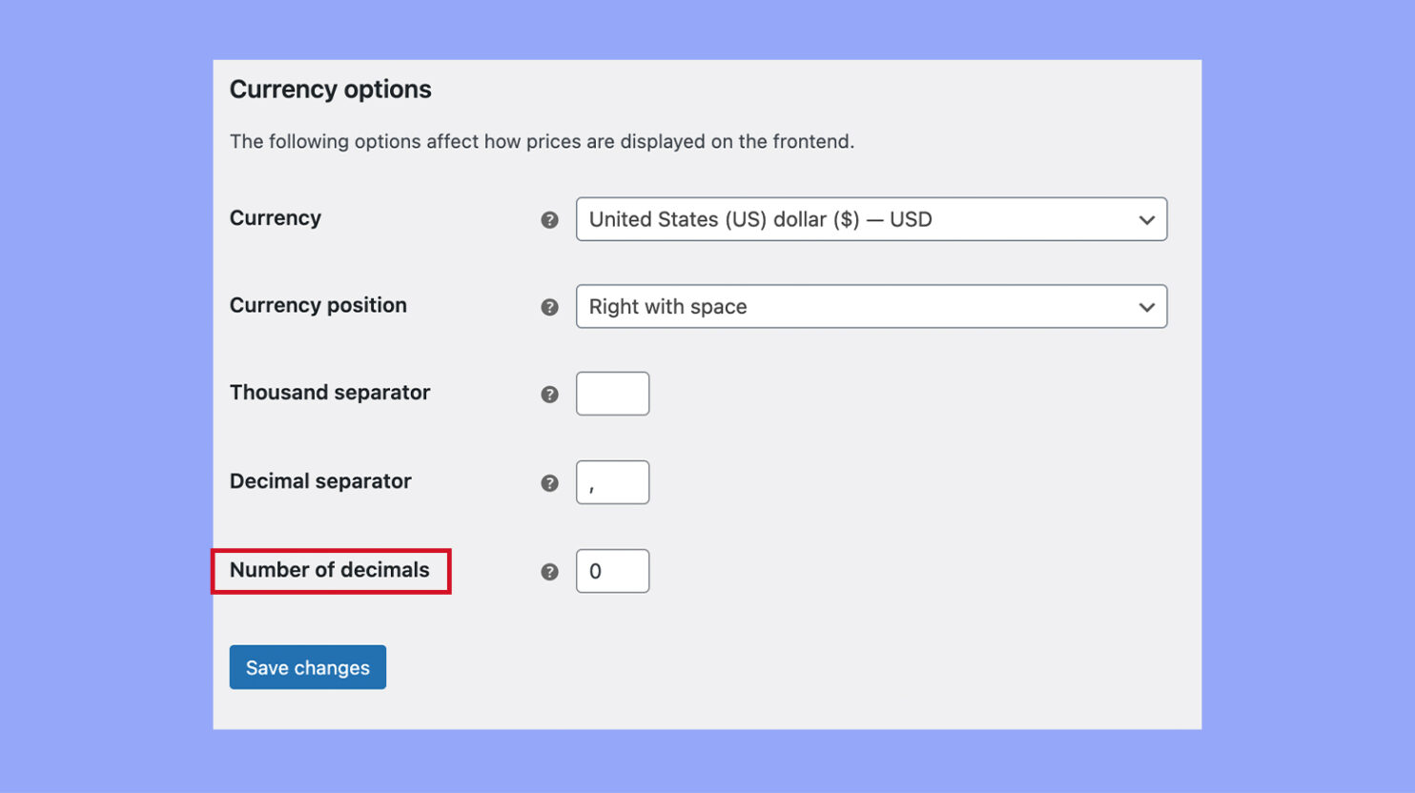The image size is (1415, 793).
Task: Click the Save changes button
Action: (x=307, y=667)
